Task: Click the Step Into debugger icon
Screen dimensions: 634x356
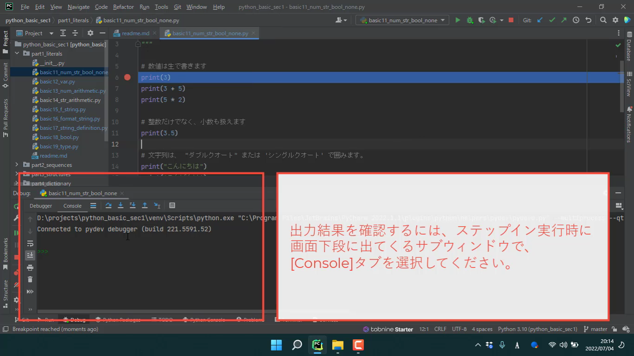Action: 120,206
